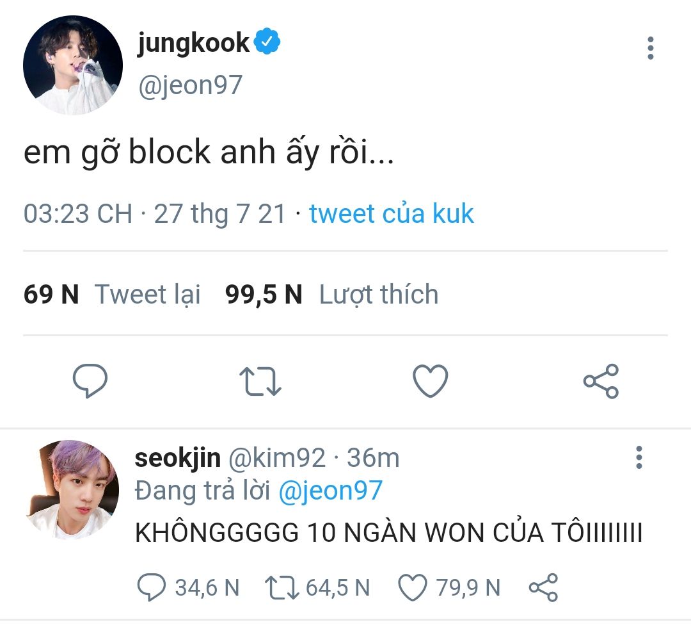Click reply icon on seokjin's reply
Image resolution: width=691 pixels, height=636 pixels.
[x=151, y=587]
